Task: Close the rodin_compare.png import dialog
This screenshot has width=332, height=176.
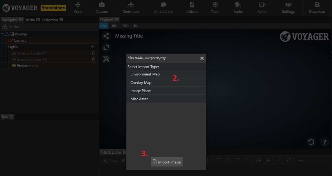Action: [x=202, y=58]
